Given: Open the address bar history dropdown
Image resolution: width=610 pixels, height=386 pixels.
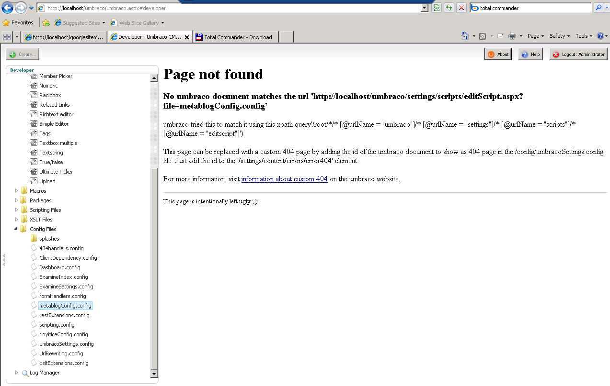Looking at the screenshot, I should tap(425, 8).
